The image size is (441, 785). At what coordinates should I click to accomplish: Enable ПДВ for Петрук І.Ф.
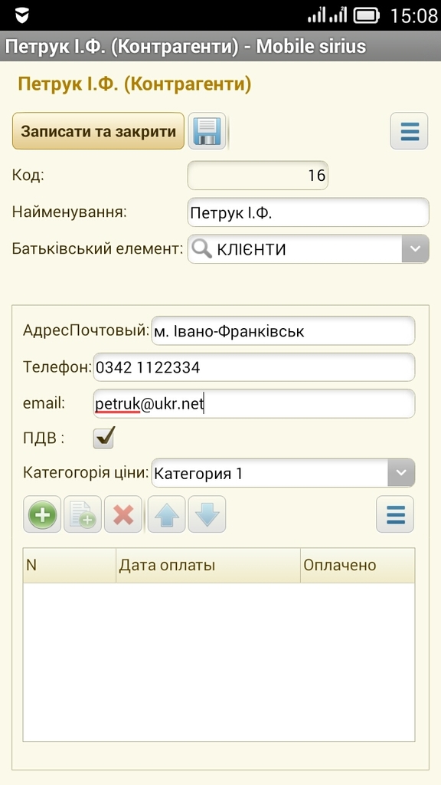[x=103, y=438]
